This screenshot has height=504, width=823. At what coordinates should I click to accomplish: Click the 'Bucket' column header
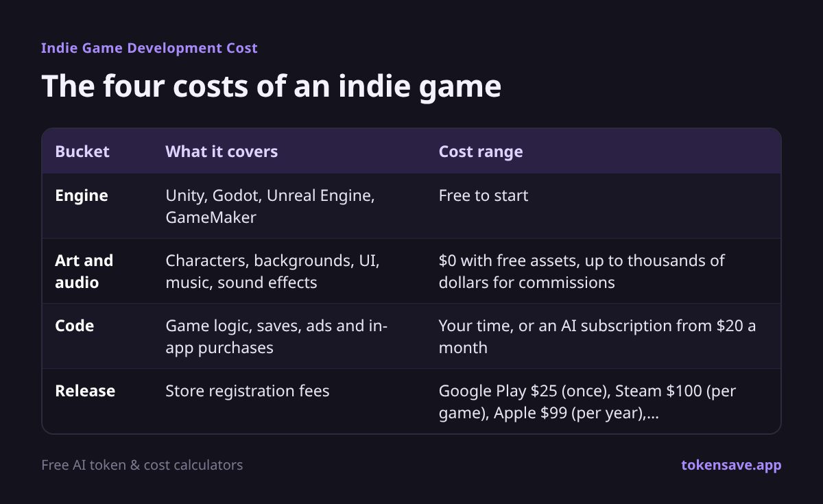(x=82, y=152)
